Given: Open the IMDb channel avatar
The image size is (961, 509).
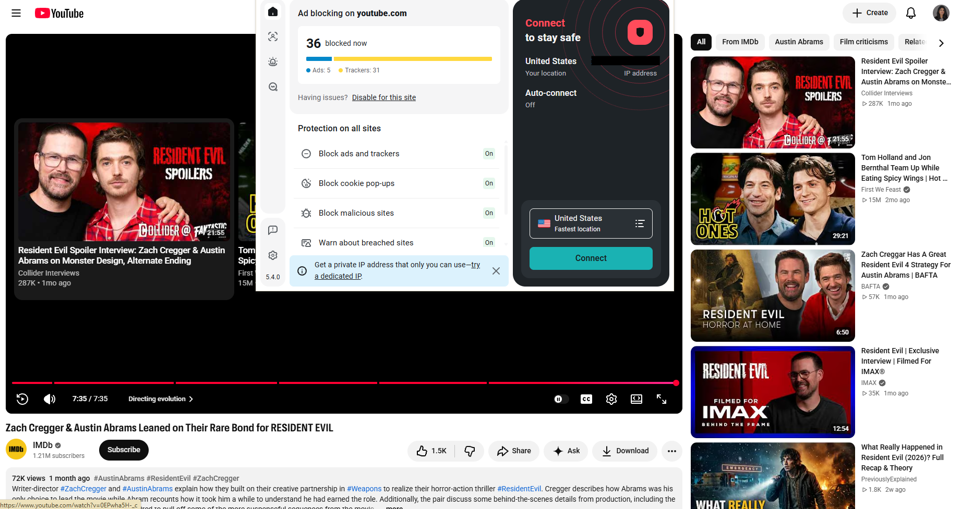Looking at the screenshot, I should [16, 450].
